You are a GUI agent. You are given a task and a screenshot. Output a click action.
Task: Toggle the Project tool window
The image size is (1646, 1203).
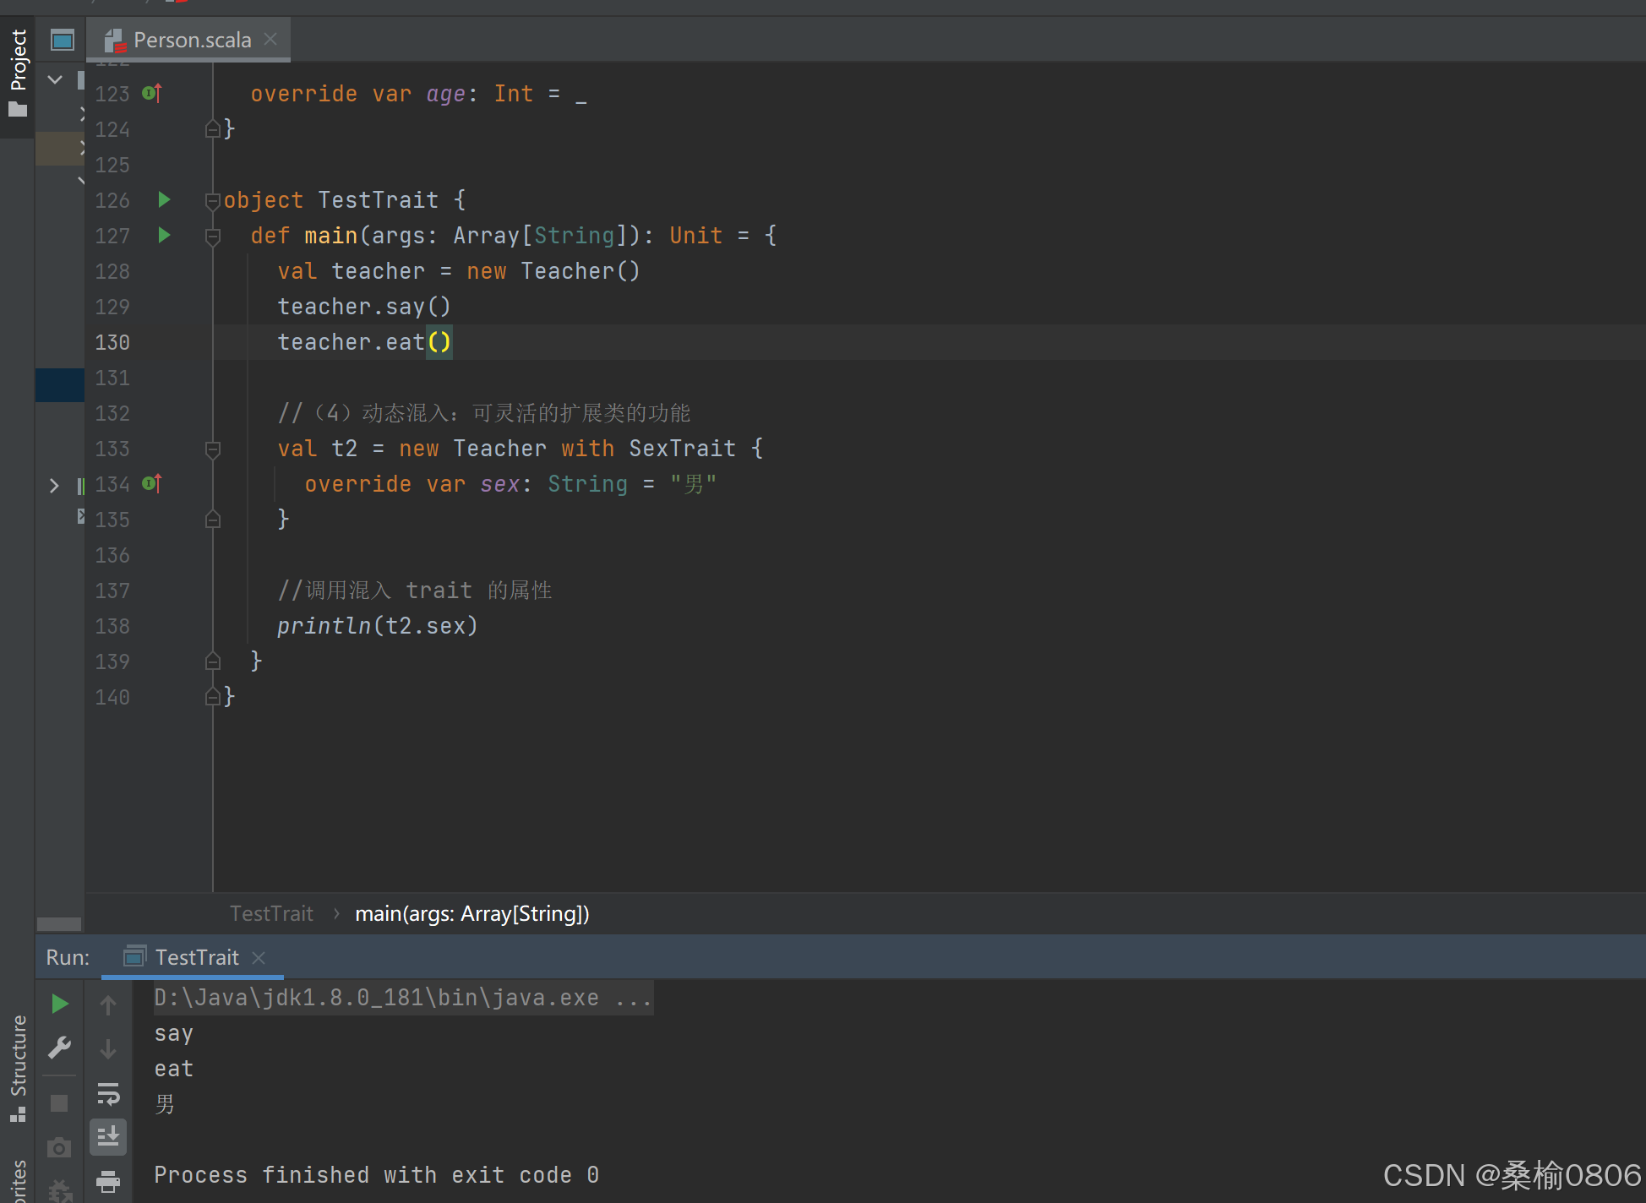pos(18,72)
